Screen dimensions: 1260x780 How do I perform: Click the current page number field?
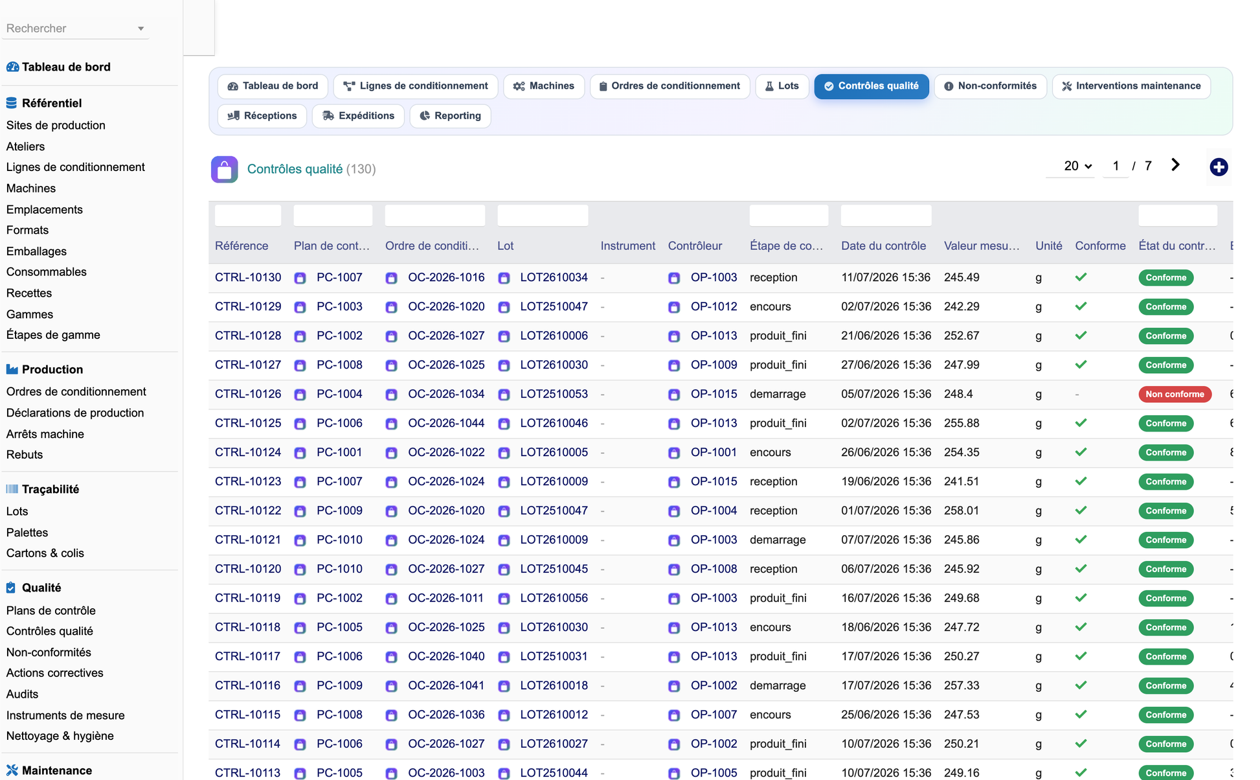coord(1116,166)
